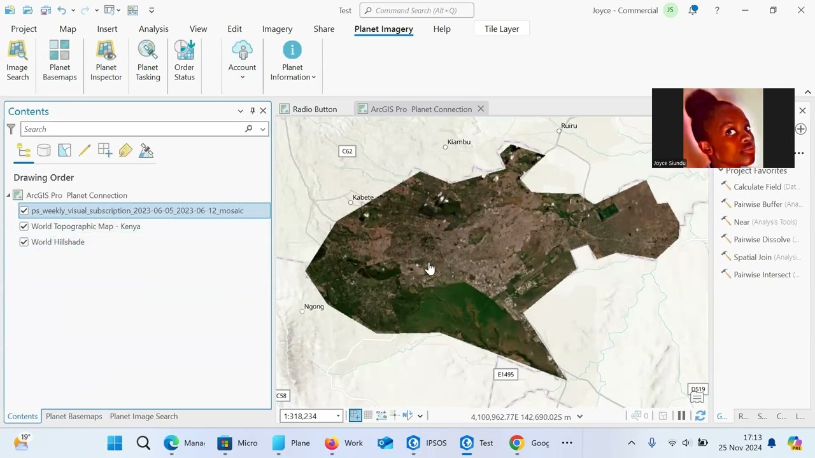The height and width of the screenshot is (458, 815).
Task: Click inside Command Search box
Action: click(x=416, y=10)
